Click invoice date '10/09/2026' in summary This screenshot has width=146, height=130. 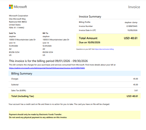click(x=132, y=30)
